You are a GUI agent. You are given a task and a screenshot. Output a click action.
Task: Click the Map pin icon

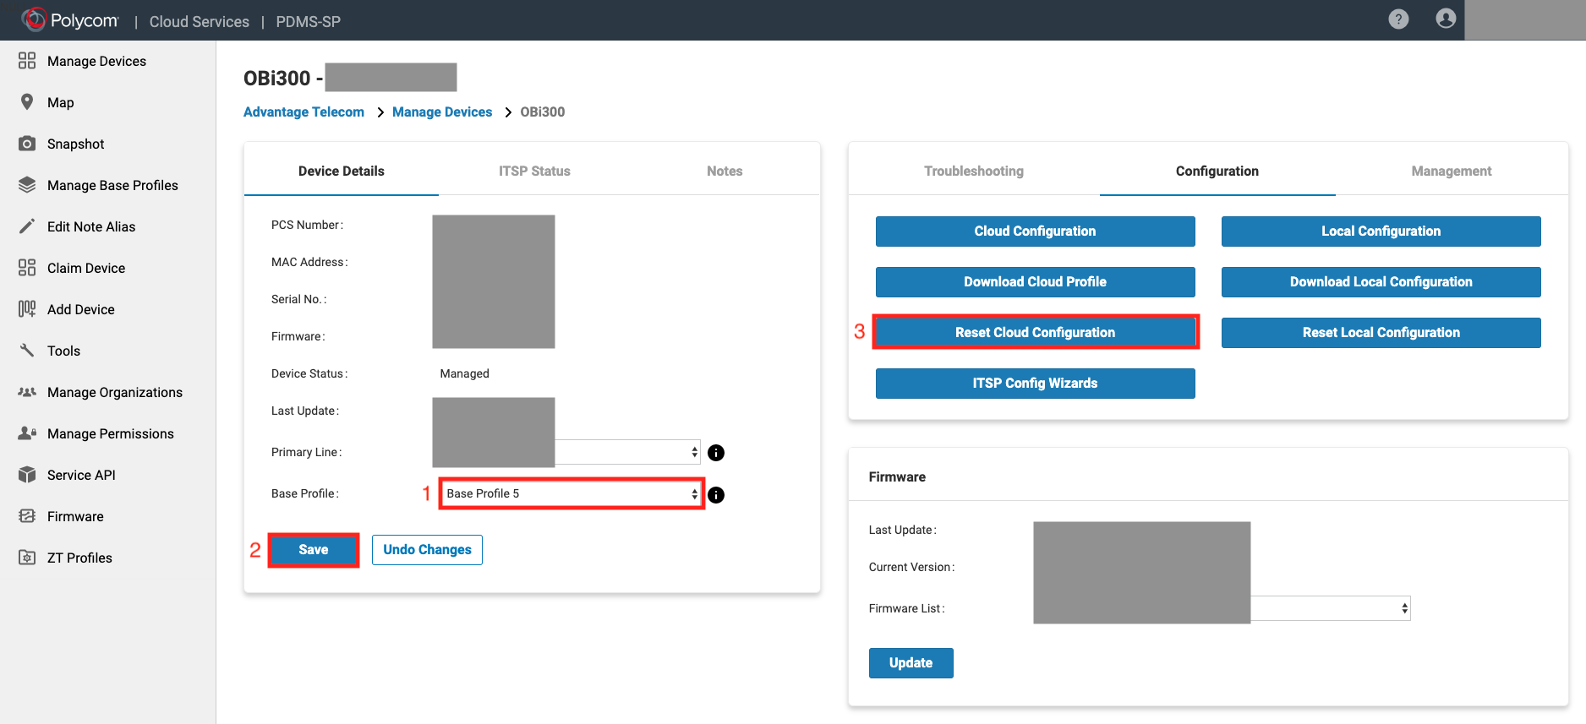pos(27,102)
